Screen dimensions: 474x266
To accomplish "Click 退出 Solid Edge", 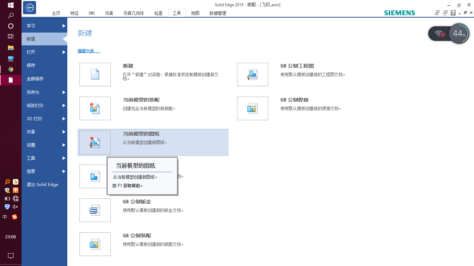I will (42, 184).
